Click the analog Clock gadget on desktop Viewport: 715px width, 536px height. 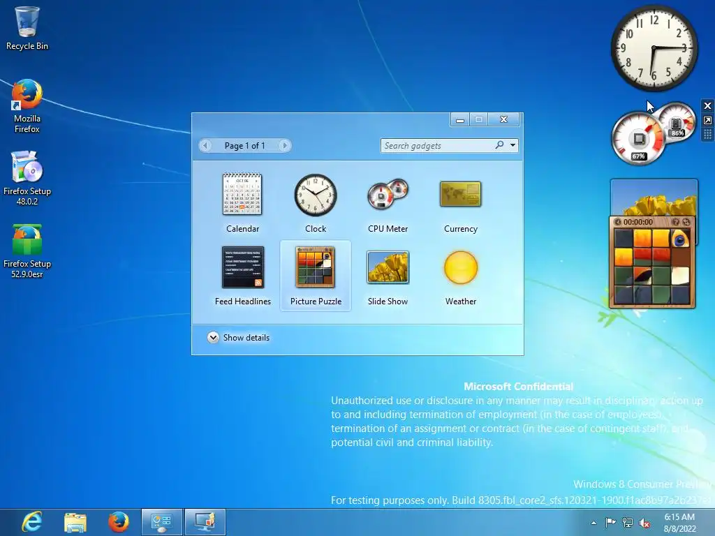[654, 48]
